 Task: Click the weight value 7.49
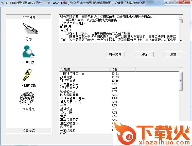pos(114,120)
